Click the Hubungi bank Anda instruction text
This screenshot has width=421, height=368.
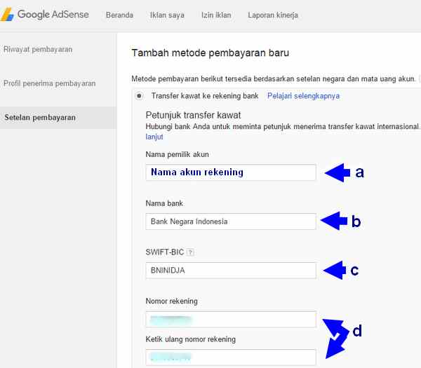[283, 126]
